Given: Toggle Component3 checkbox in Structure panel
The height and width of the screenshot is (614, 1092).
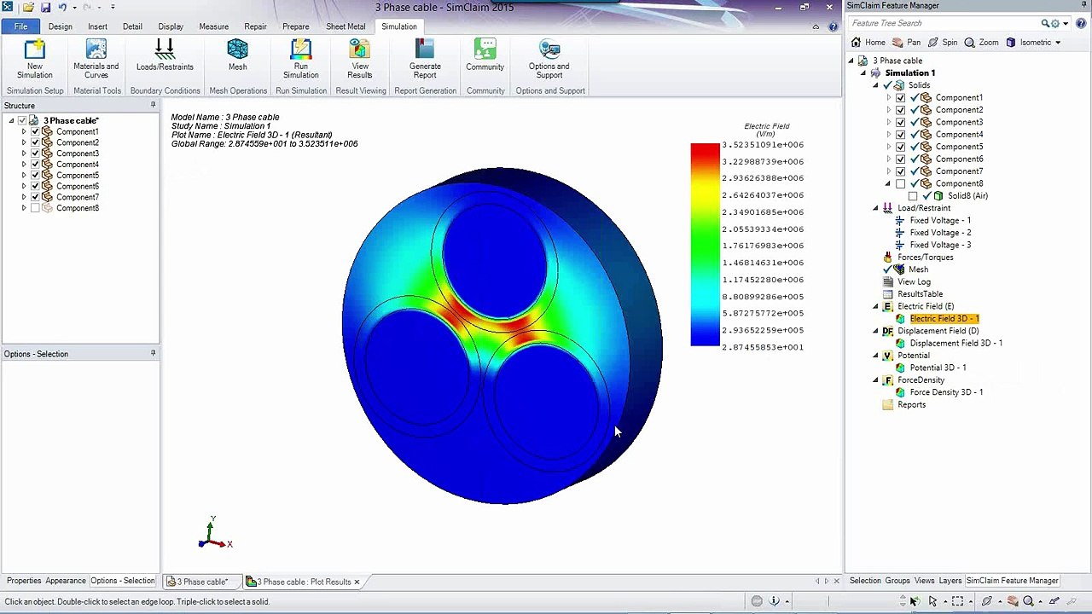Looking at the screenshot, I should 35,153.
